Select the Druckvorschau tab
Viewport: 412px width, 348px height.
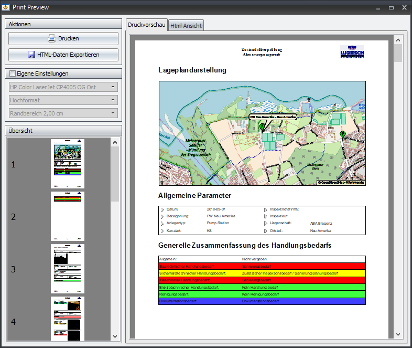pos(147,25)
